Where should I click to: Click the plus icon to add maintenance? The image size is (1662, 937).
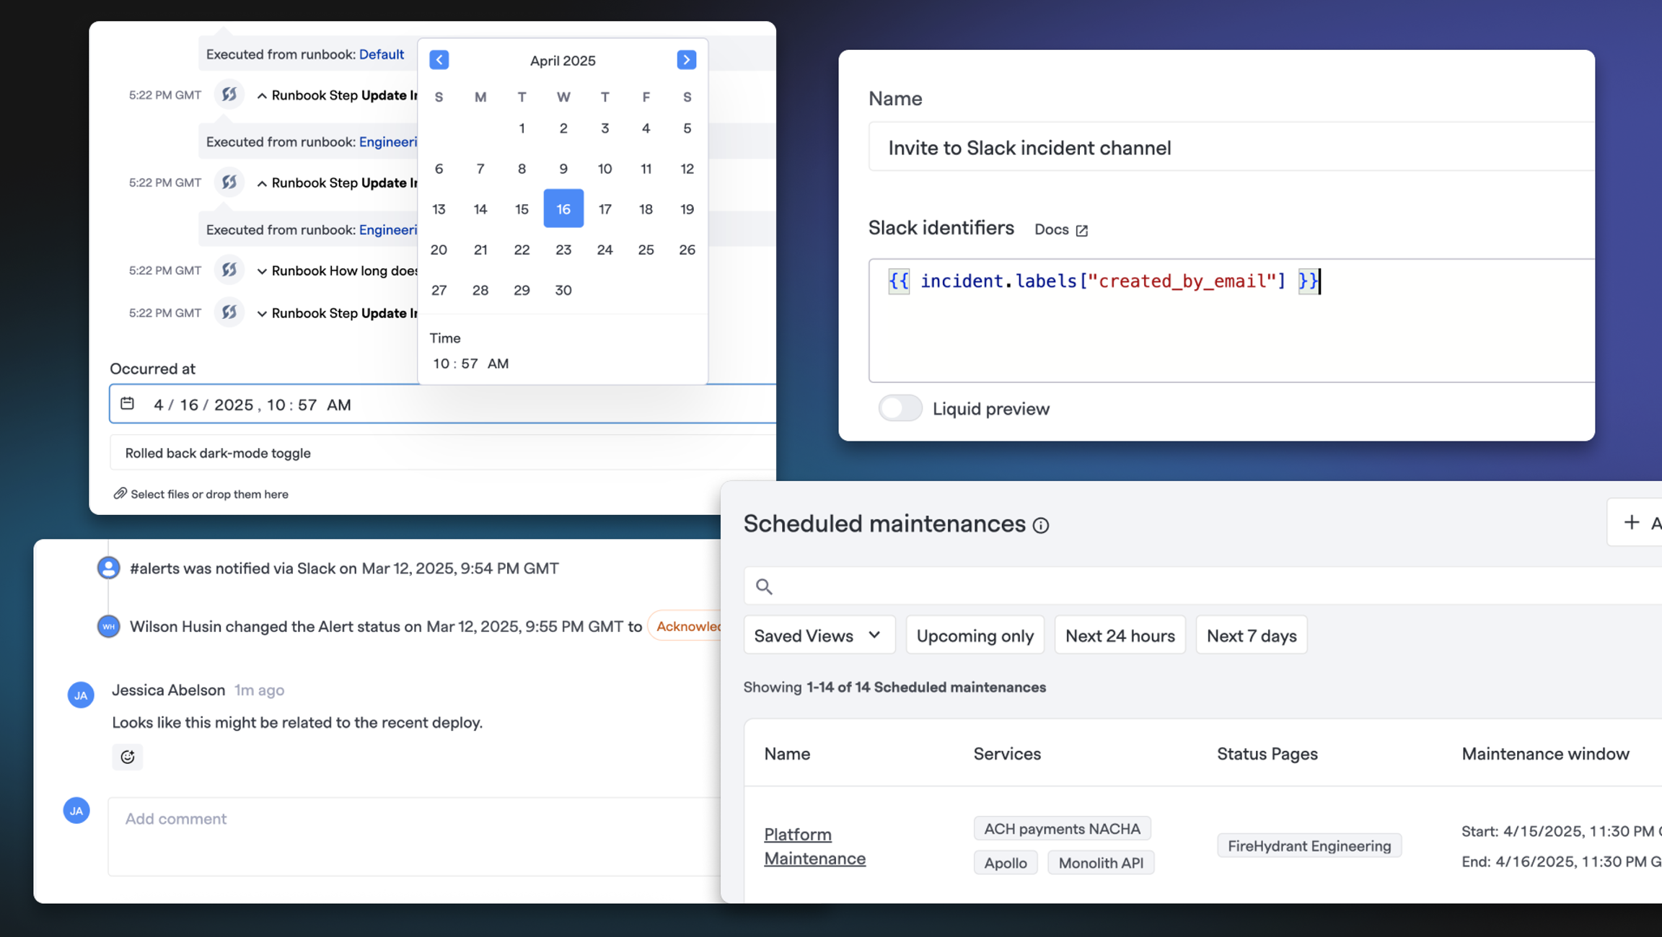[1631, 522]
